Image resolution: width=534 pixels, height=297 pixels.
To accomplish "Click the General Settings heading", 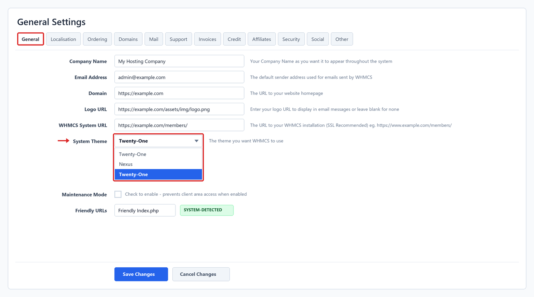I will [51, 22].
